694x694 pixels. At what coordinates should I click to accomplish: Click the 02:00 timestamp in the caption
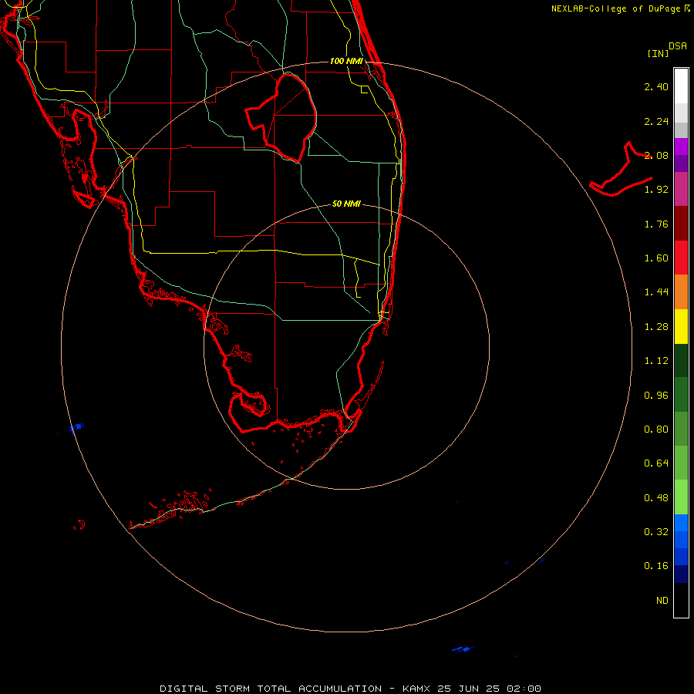point(524,689)
